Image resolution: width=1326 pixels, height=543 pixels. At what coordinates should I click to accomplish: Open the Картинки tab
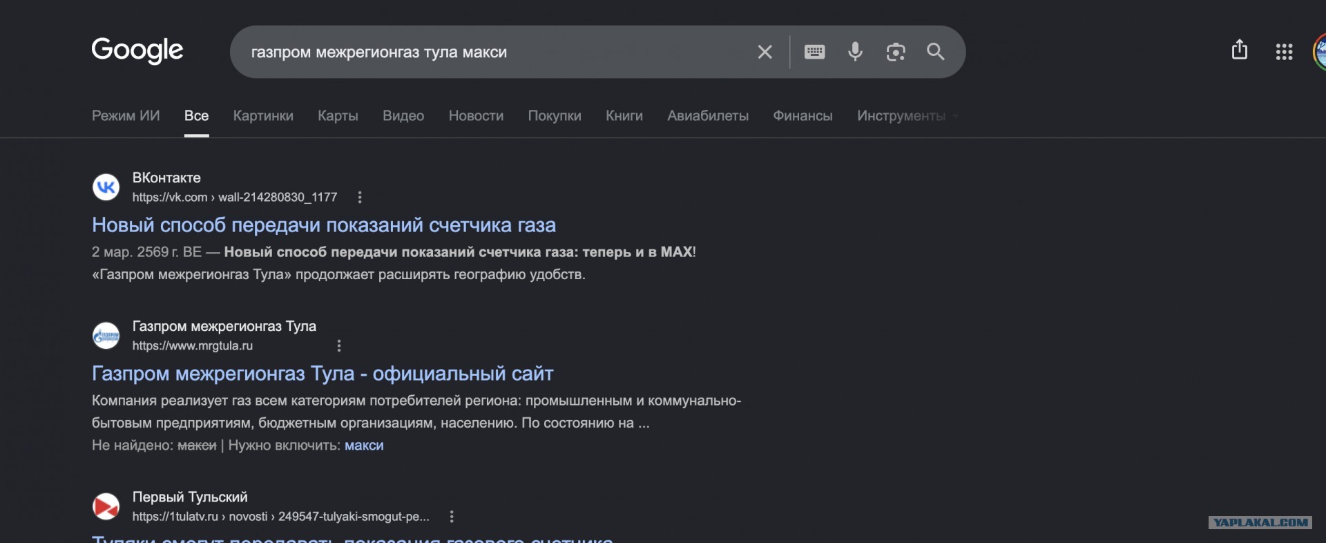pyautogui.click(x=263, y=115)
